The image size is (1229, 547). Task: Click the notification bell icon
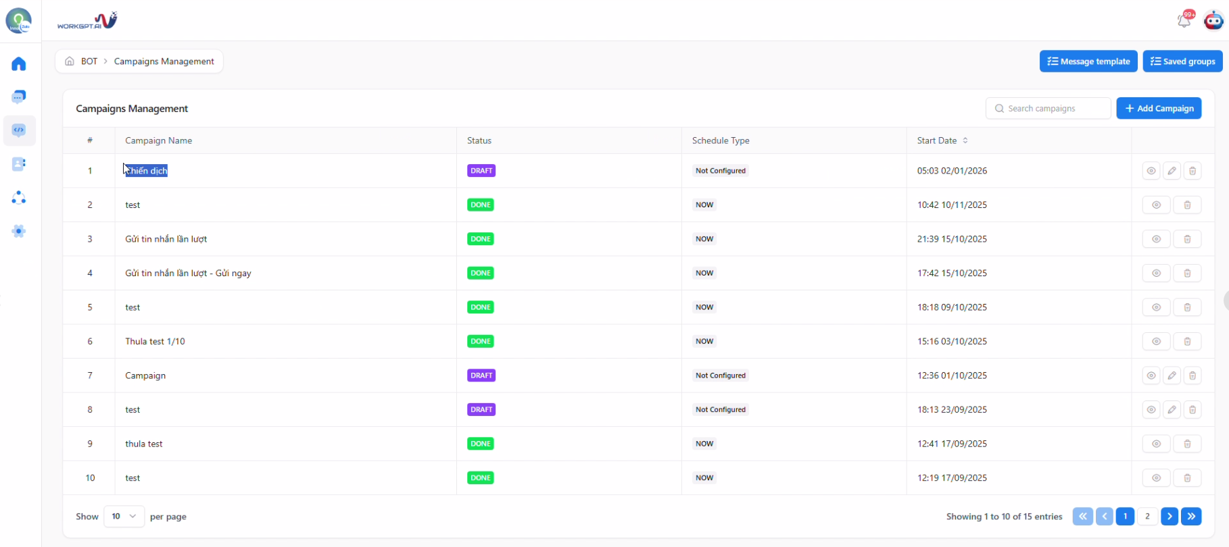(1184, 20)
